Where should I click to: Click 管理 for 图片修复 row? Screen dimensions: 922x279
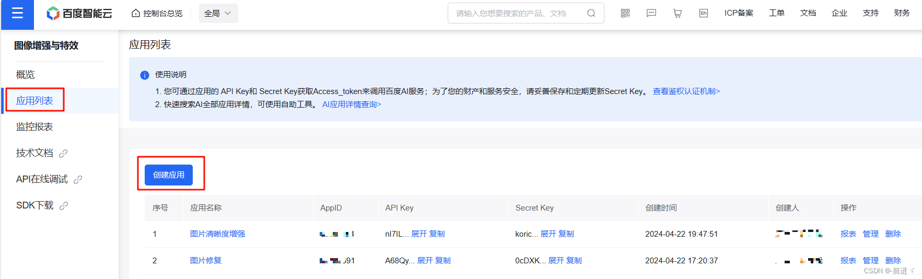[871, 261]
